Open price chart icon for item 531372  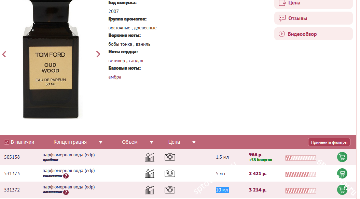click(150, 190)
